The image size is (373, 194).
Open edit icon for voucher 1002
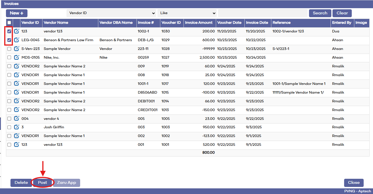point(17,136)
